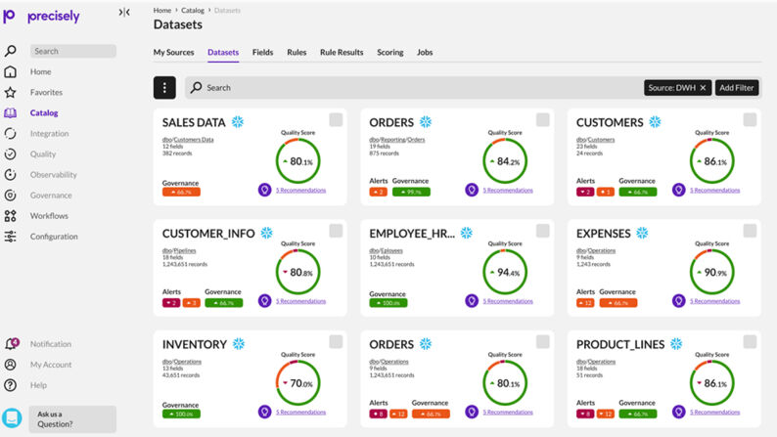Remove the Source: DWH filter chip

point(703,87)
